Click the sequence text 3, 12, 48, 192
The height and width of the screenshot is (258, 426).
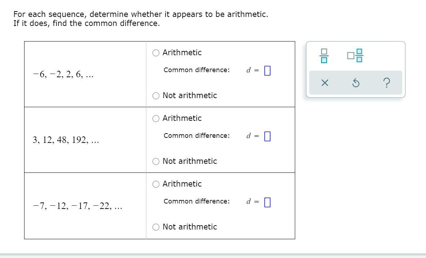pyautogui.click(x=66, y=140)
